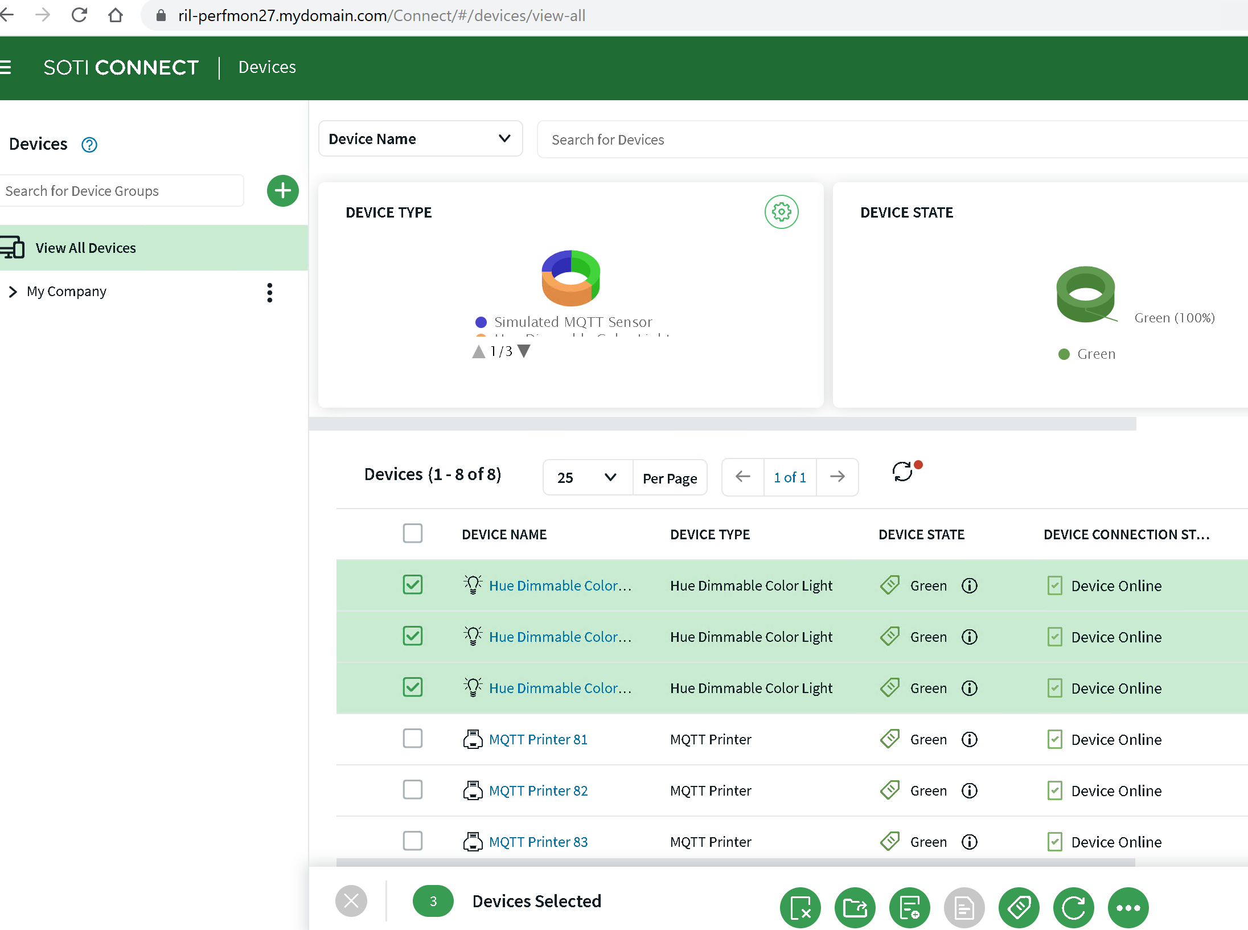Click the '3' selected devices count badge
The image size is (1248, 930).
tap(433, 901)
